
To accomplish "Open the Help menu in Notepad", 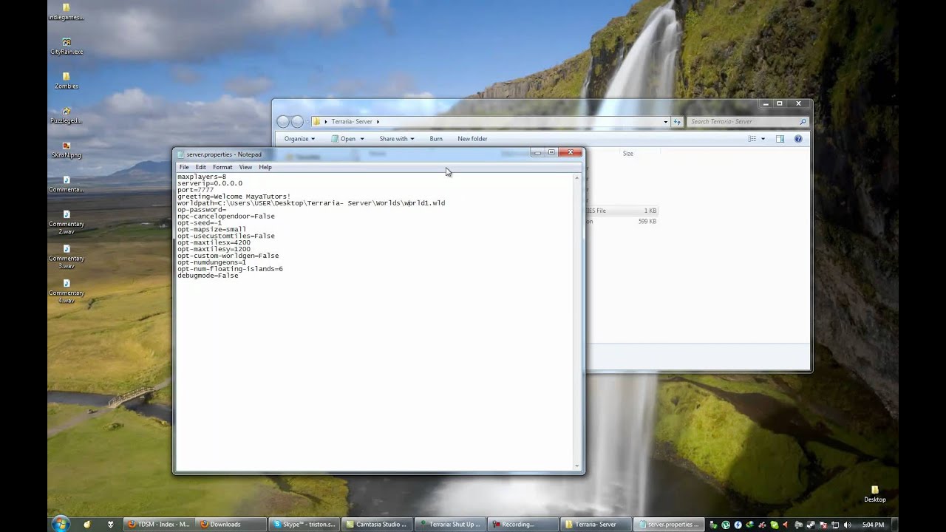I will pyautogui.click(x=265, y=167).
